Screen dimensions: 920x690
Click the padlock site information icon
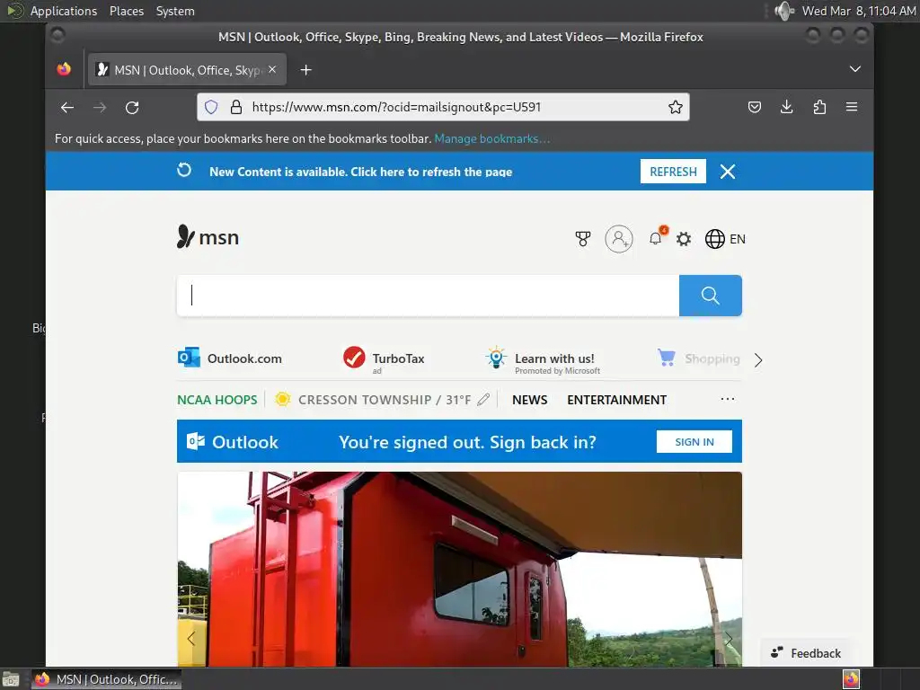point(236,107)
